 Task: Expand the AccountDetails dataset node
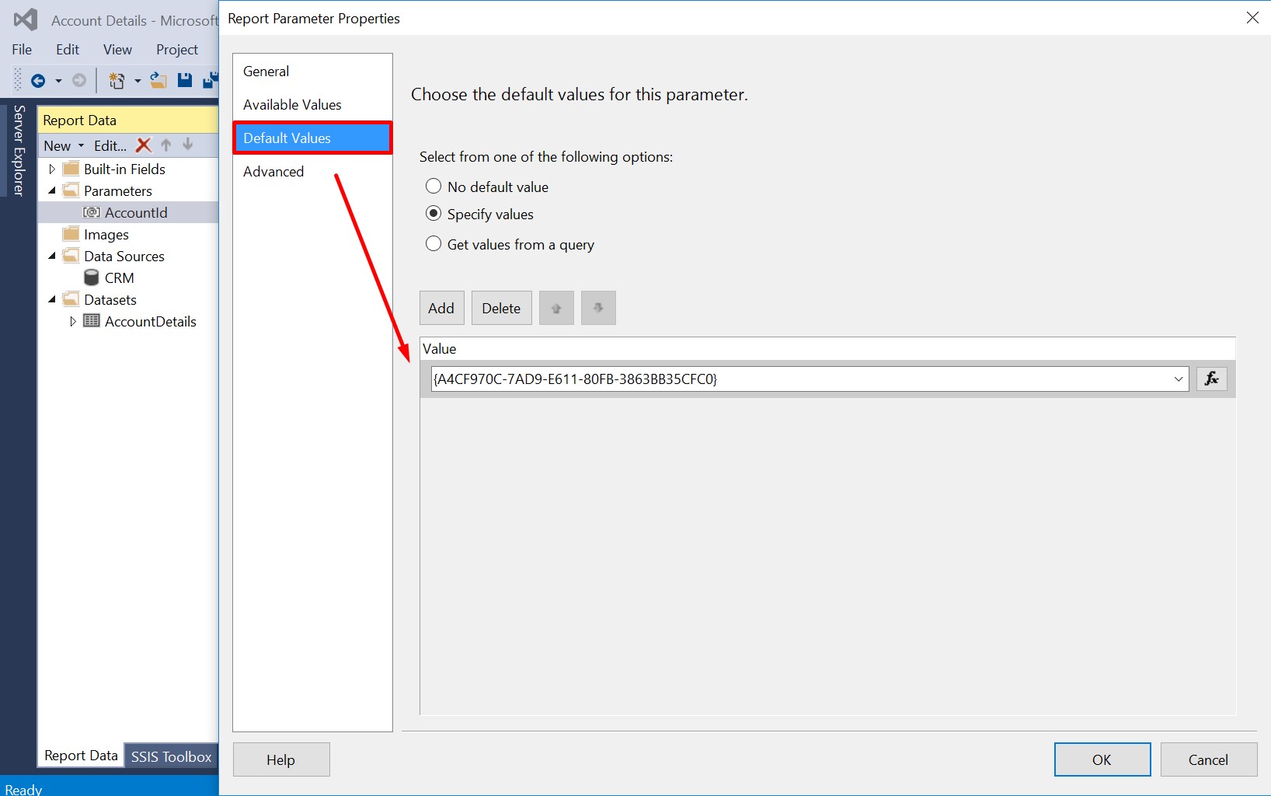coord(73,321)
